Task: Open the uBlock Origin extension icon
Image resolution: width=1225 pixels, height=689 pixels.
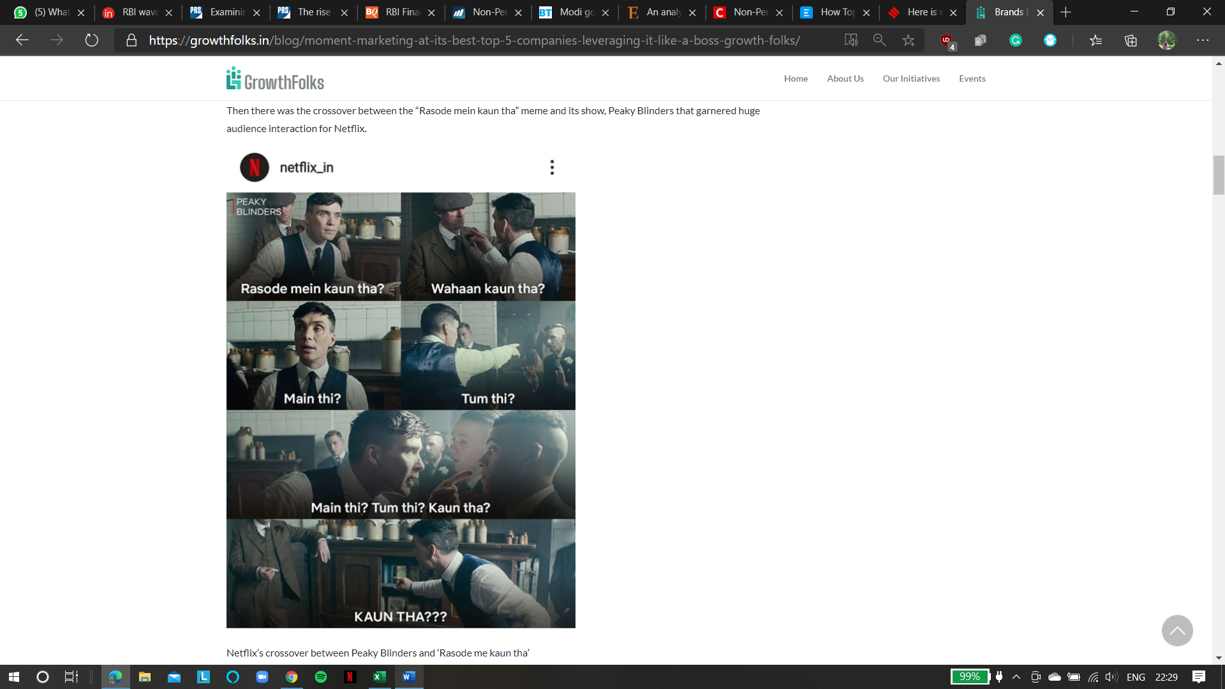Action: coord(946,40)
